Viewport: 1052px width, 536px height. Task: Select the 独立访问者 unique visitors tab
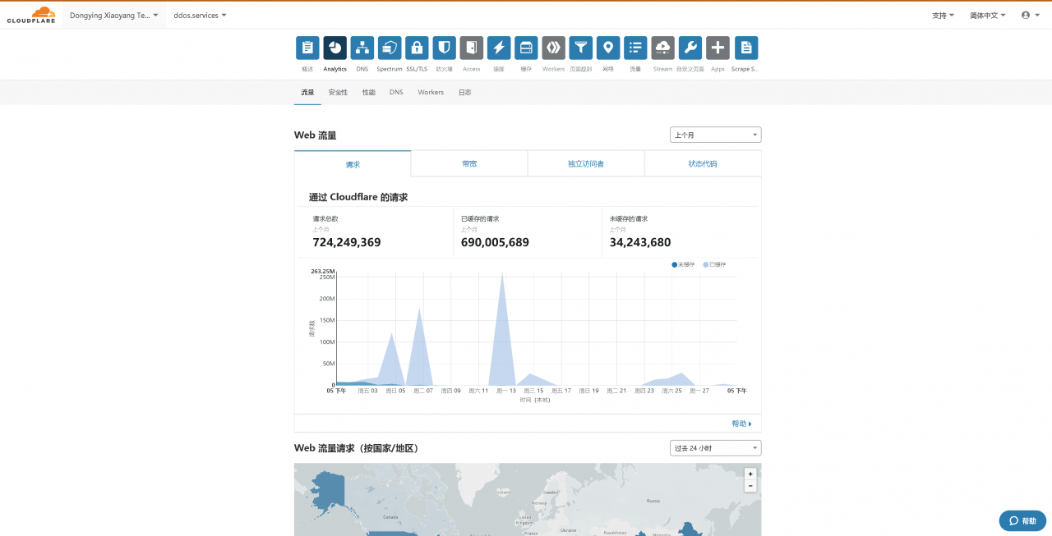(x=586, y=164)
